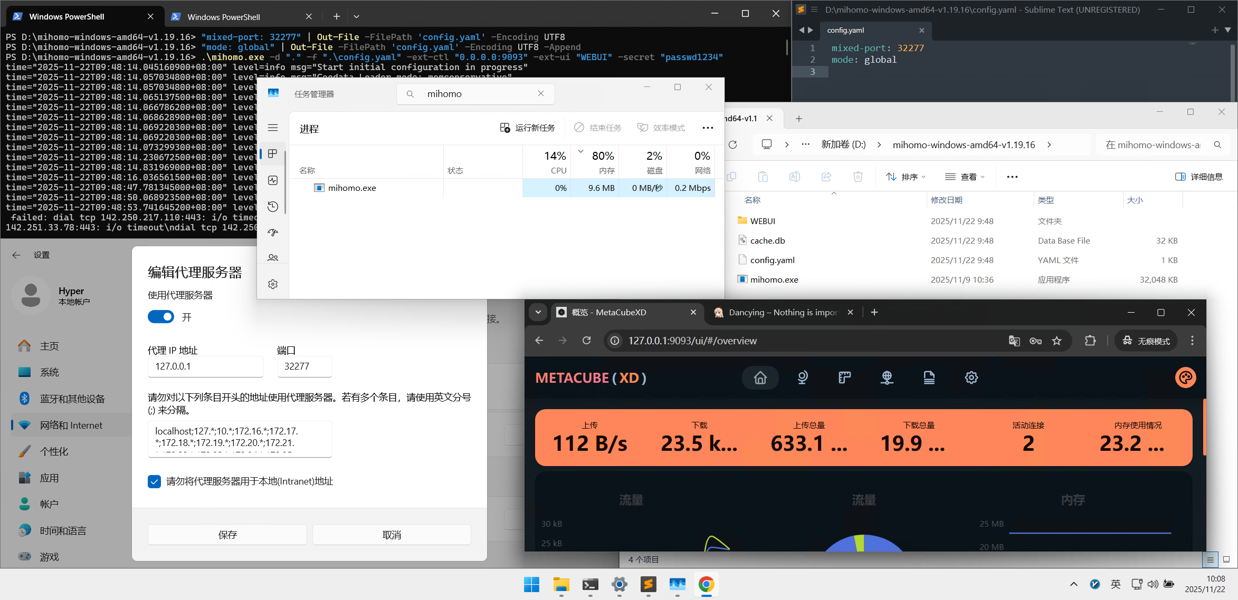This screenshot has width=1238, height=600.
Task: Open the Logs page in MetaCubeXD
Action: click(929, 378)
